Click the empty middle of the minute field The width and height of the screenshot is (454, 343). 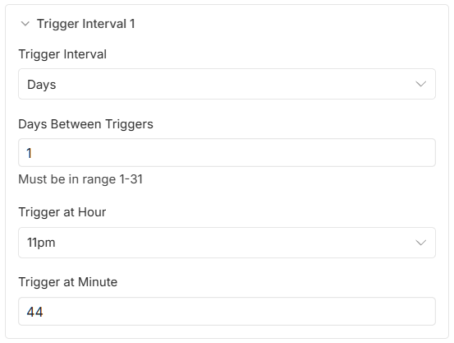click(227, 312)
